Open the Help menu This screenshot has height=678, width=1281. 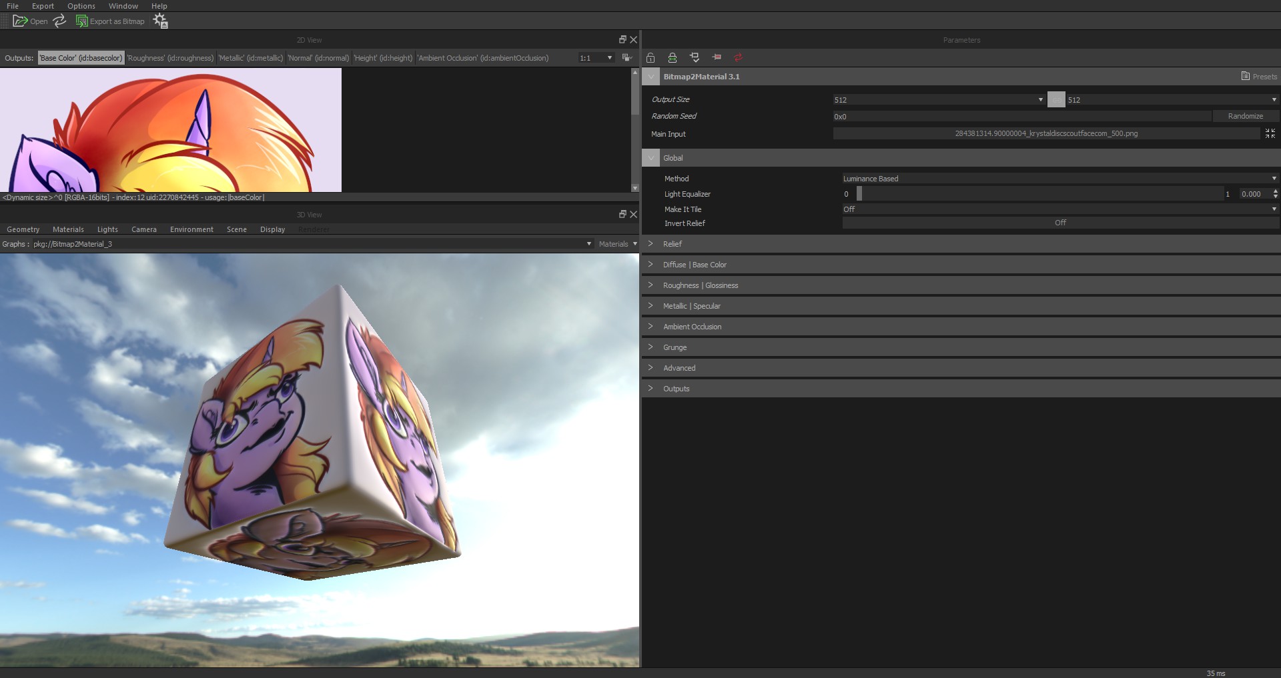tap(159, 6)
